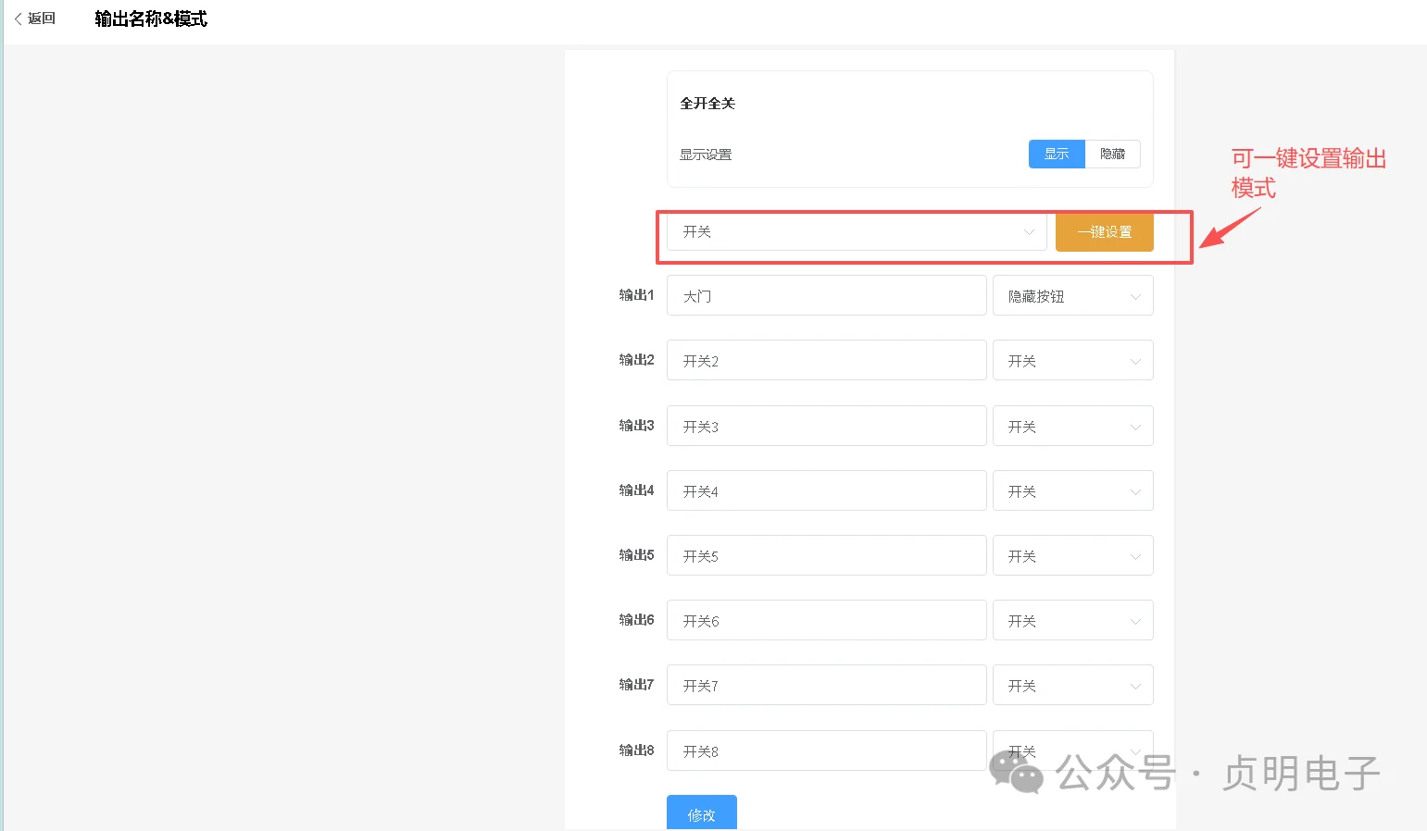Click the 输出8 name field 开关8
Screen dimensions: 1427x831
(826, 751)
